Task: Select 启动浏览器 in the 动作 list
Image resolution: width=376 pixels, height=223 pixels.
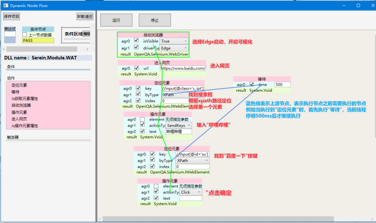Action: (21, 105)
